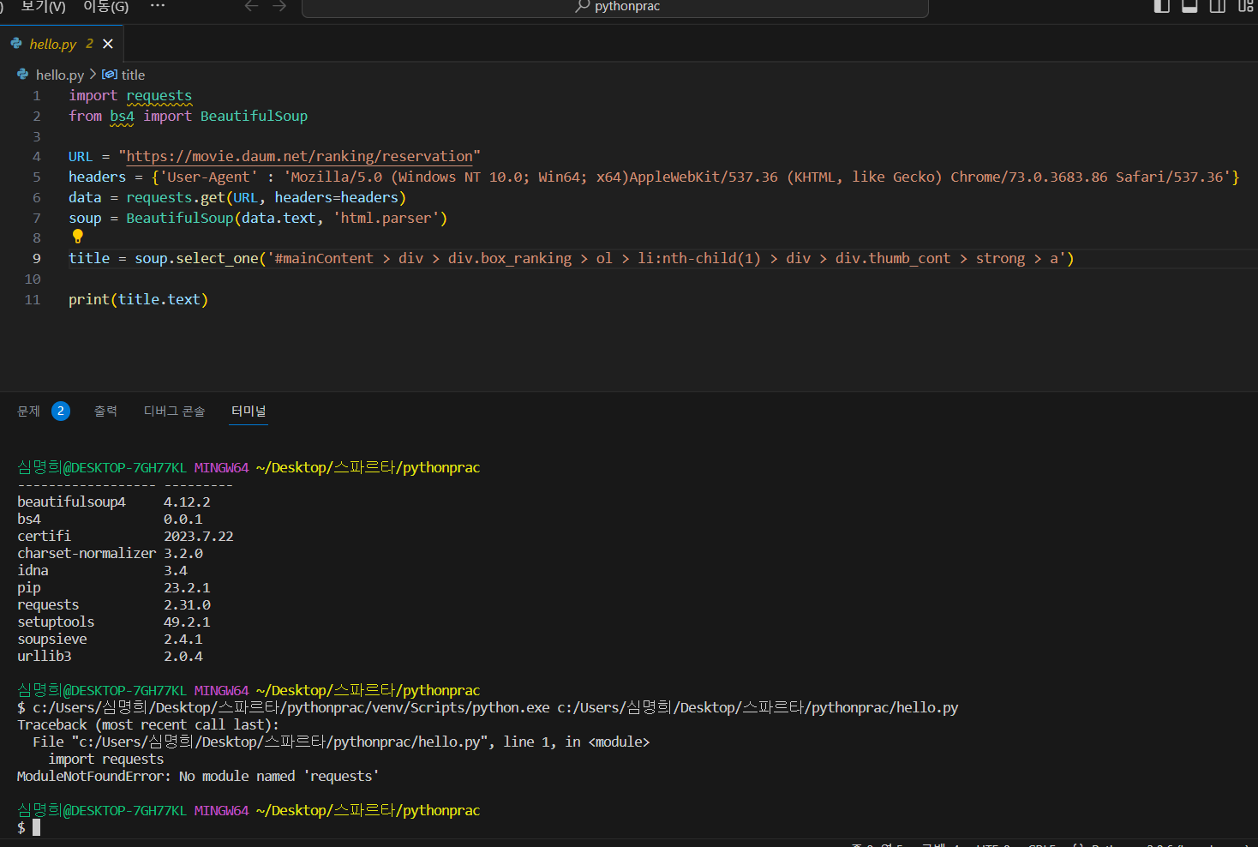The height and width of the screenshot is (847, 1258).
Task: Open hello.py path link in the traceback
Action: point(279,742)
